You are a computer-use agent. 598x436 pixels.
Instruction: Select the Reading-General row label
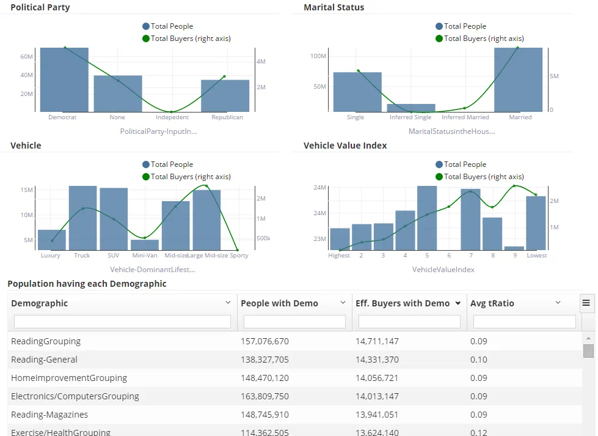point(44,360)
